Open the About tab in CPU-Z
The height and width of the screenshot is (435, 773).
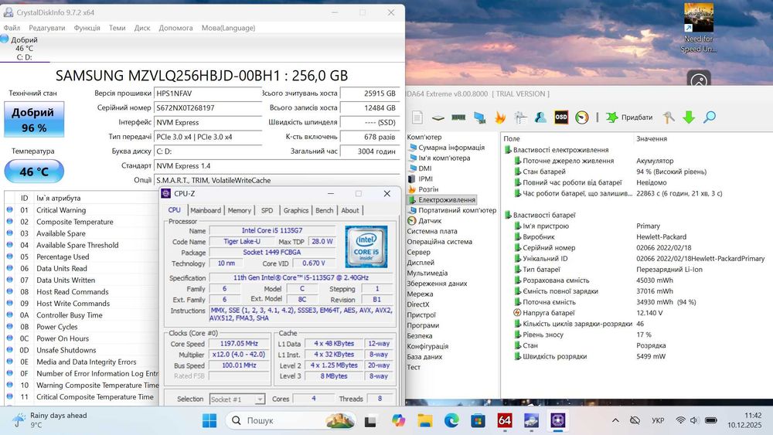(x=350, y=210)
